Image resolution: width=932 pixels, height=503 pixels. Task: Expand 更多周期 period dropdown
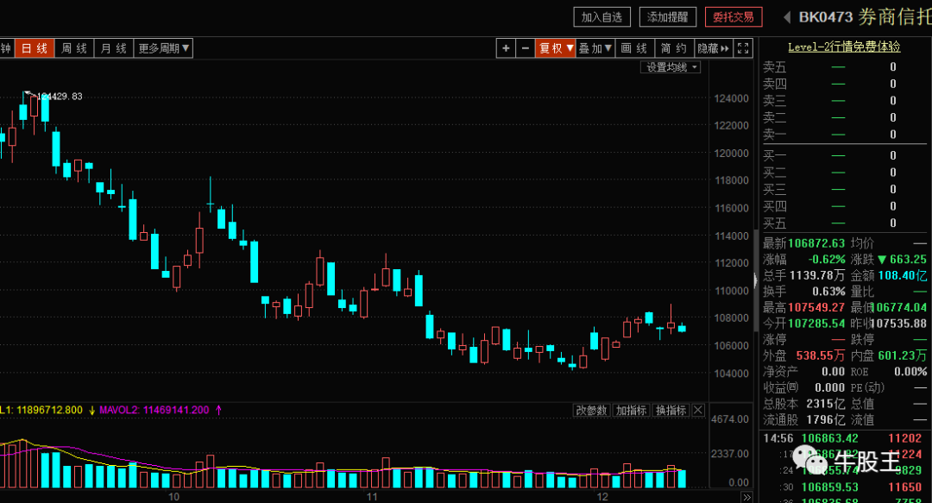pyautogui.click(x=163, y=48)
